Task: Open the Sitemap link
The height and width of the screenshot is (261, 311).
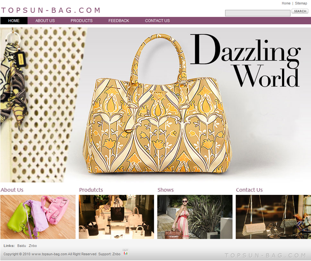Action: 300,3
